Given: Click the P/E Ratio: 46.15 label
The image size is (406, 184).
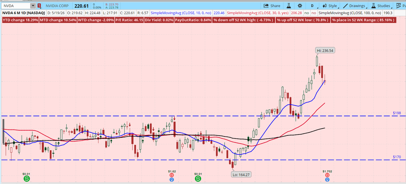Looking at the screenshot, I should (130, 20).
